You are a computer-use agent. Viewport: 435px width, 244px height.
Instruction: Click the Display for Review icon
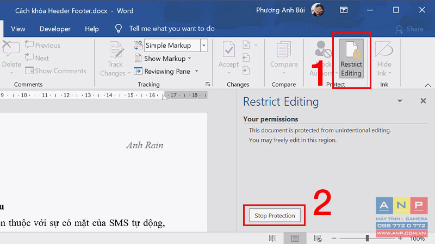point(138,45)
